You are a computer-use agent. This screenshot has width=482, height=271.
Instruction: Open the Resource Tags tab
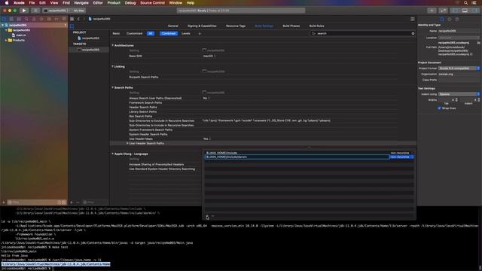pyautogui.click(x=236, y=26)
